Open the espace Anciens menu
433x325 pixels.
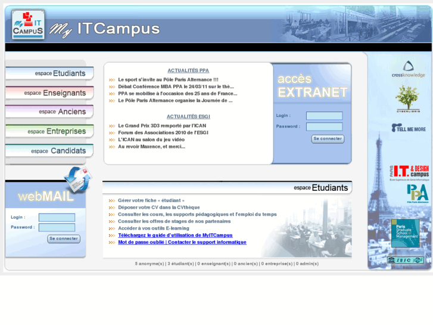49,112
